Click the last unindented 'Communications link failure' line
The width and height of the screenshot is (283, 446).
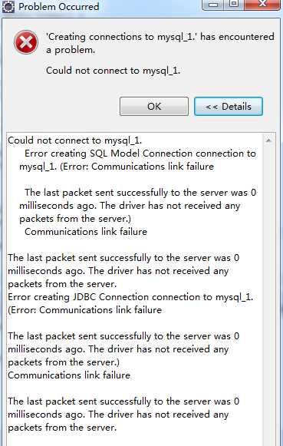[x=69, y=375]
